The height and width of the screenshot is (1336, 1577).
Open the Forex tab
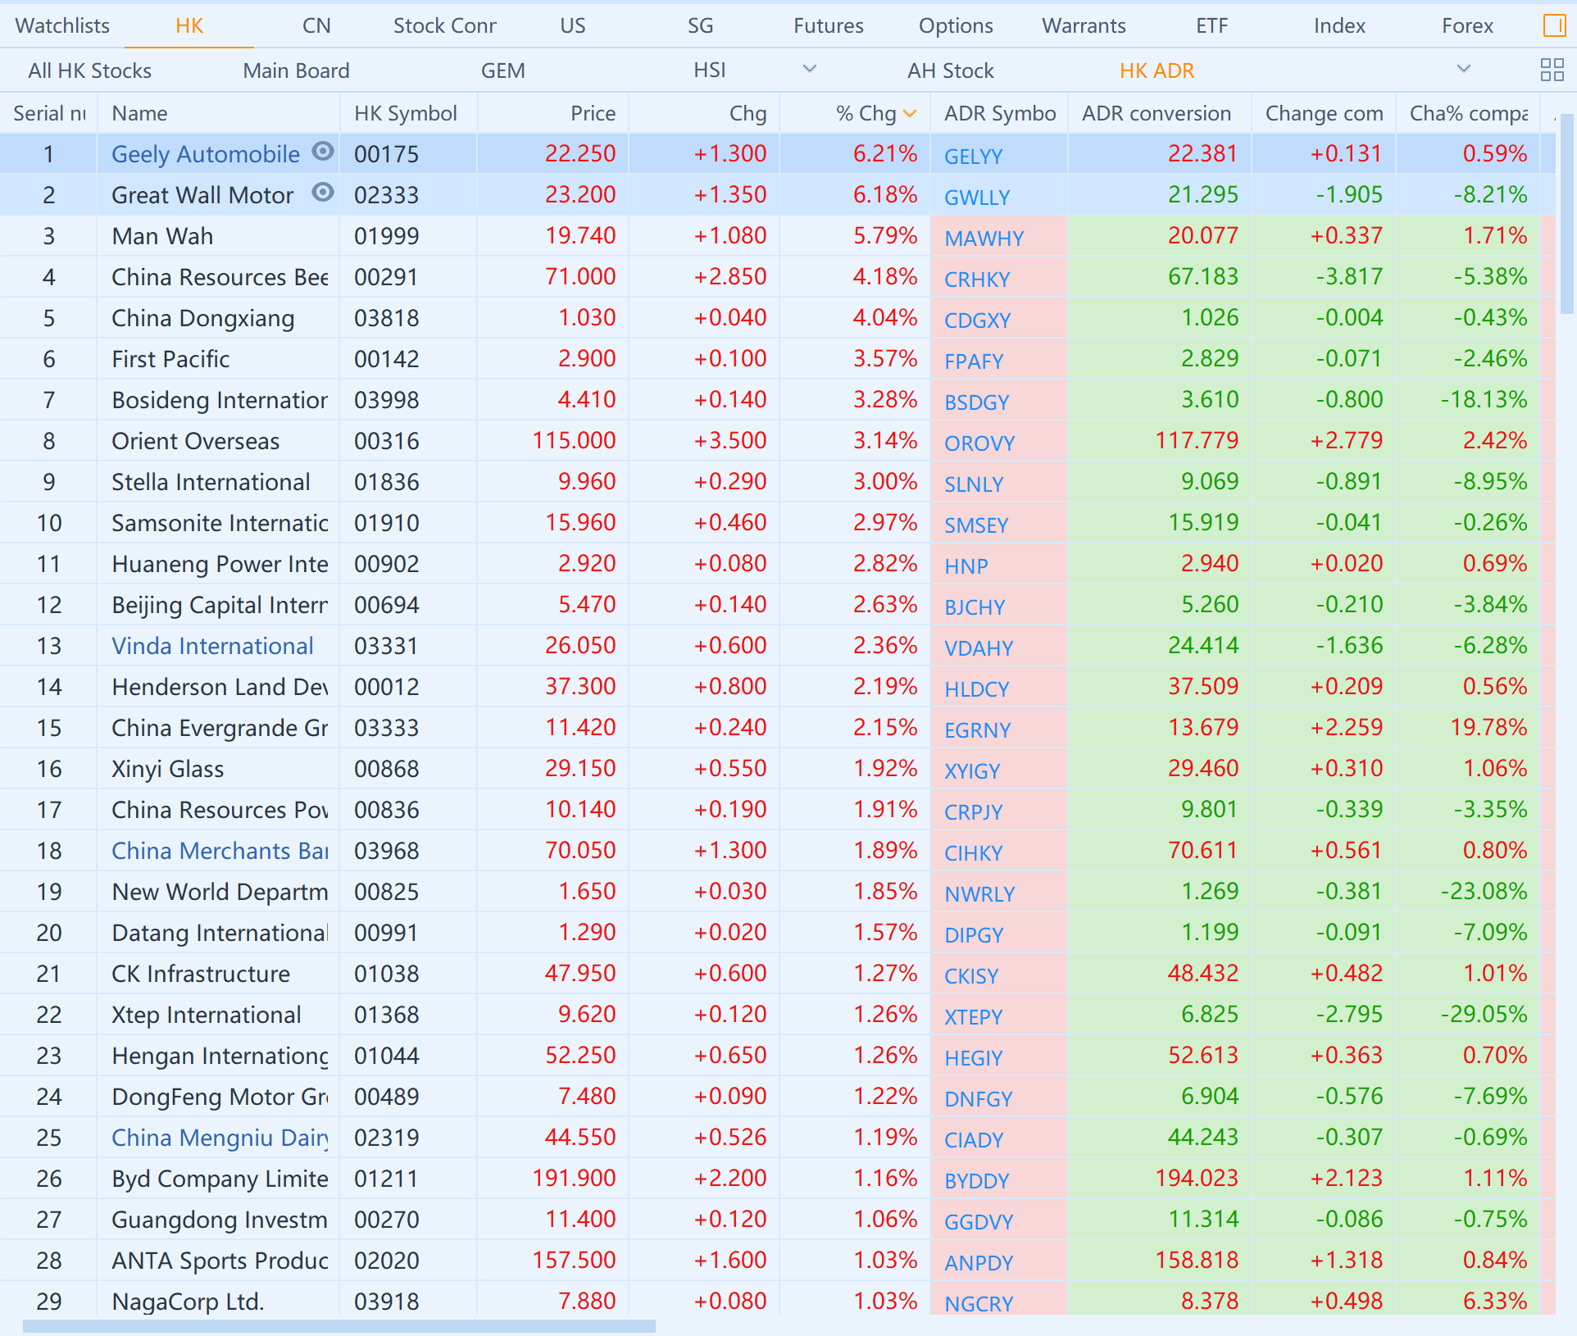1467,25
